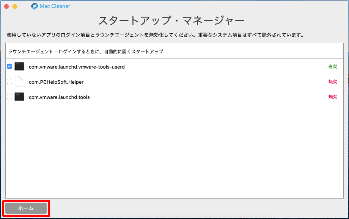
Task: Minimize the window with yellow button
Action: [15, 6]
